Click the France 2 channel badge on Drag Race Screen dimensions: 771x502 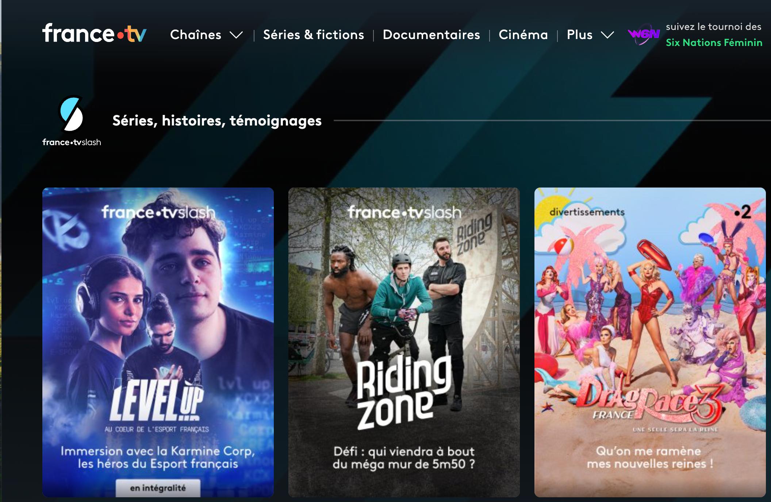[743, 212]
